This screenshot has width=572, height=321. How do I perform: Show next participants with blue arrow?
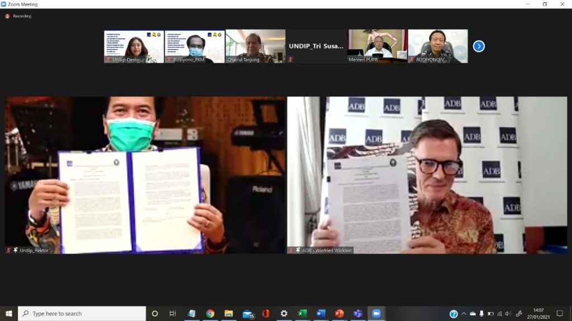[479, 46]
